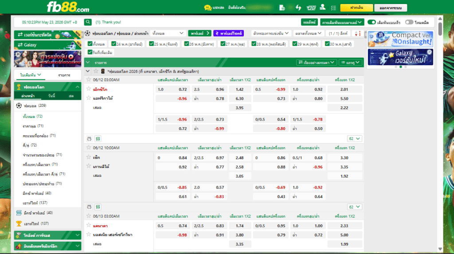Uncheck the 29 พ.ค.(ศุกร์) checkbox

(294, 44)
